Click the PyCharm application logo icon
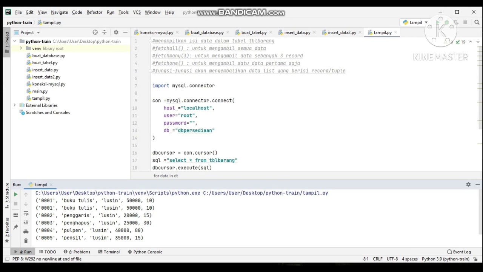 (8, 12)
